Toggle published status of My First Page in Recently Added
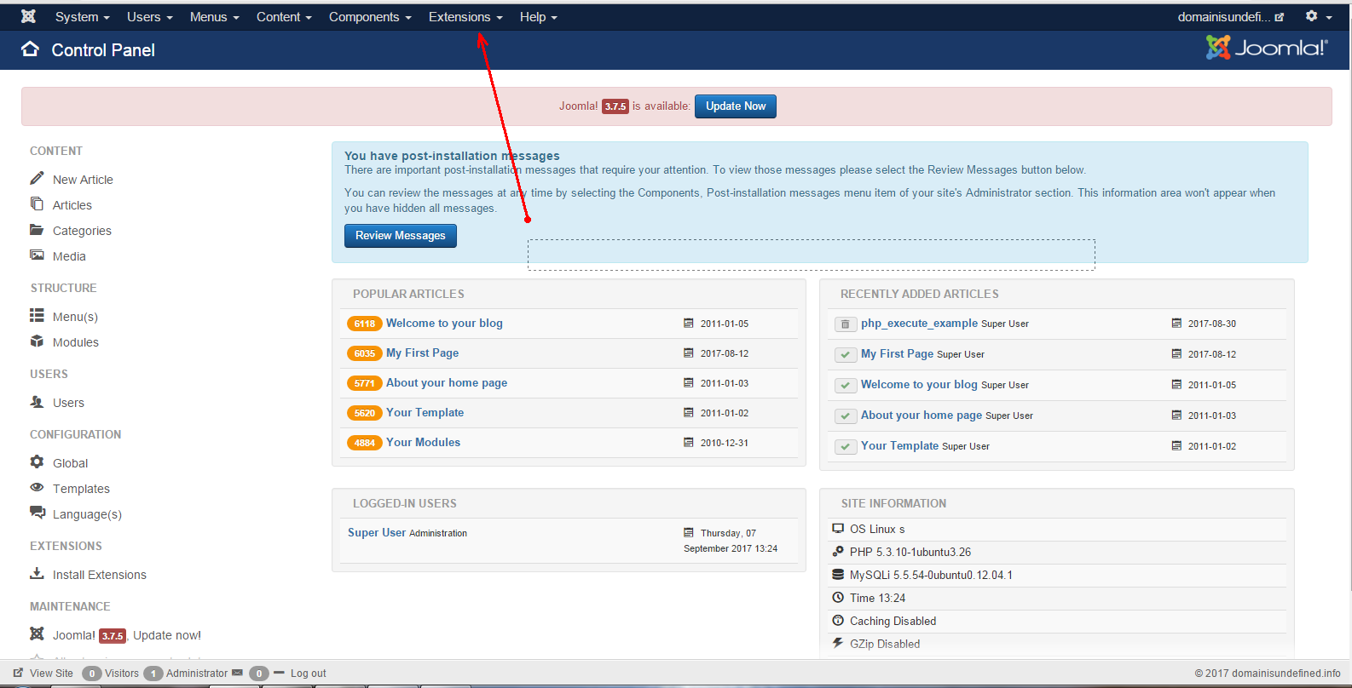The image size is (1352, 688). click(x=845, y=354)
